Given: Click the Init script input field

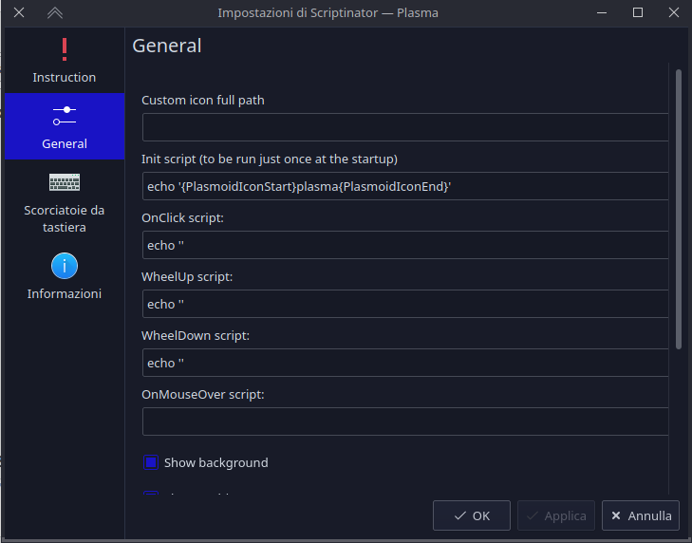Looking at the screenshot, I should (405, 186).
